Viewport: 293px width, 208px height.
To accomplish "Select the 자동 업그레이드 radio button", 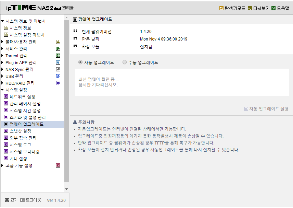I will tap(80, 62).
